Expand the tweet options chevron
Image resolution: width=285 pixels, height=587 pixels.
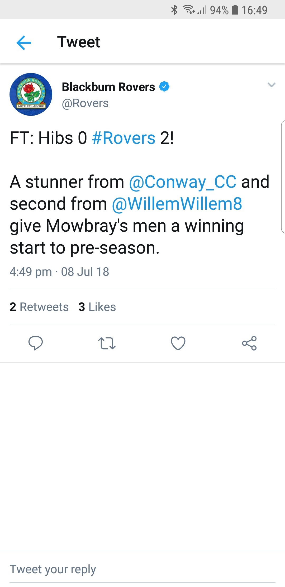272,85
